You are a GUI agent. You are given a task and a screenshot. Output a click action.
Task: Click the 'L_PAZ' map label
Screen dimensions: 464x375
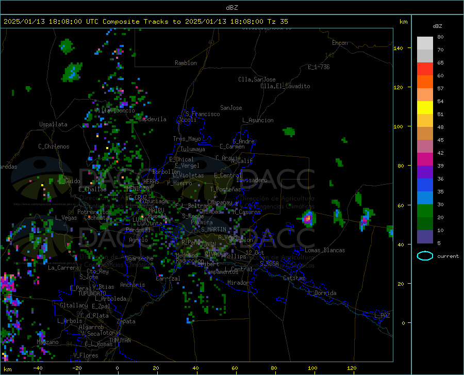coord(382,316)
